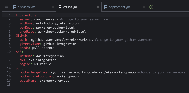189x93 pixels.
Task: Click workshop-docker-prod-local value
Action: 62,32
